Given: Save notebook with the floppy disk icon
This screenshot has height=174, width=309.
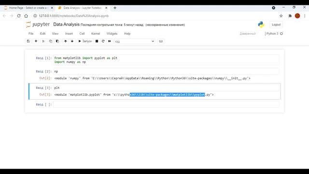Looking at the screenshot, I should [28, 41].
